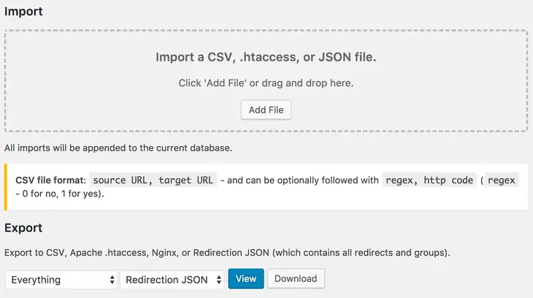The width and height of the screenshot is (533, 298).
Task: Click the 'All imports will be appended' note
Action: click(118, 148)
